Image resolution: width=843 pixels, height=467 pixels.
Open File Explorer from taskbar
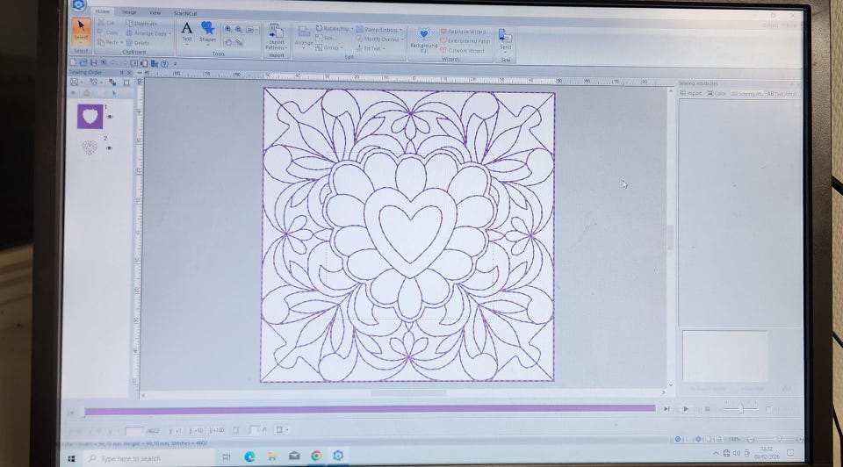point(272,456)
